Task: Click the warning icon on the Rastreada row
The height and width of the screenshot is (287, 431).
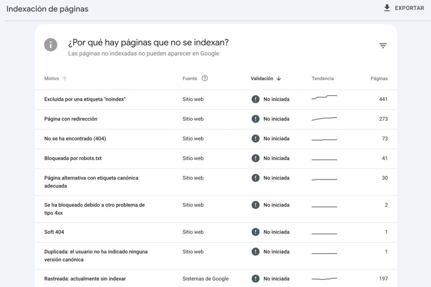Action: point(255,279)
